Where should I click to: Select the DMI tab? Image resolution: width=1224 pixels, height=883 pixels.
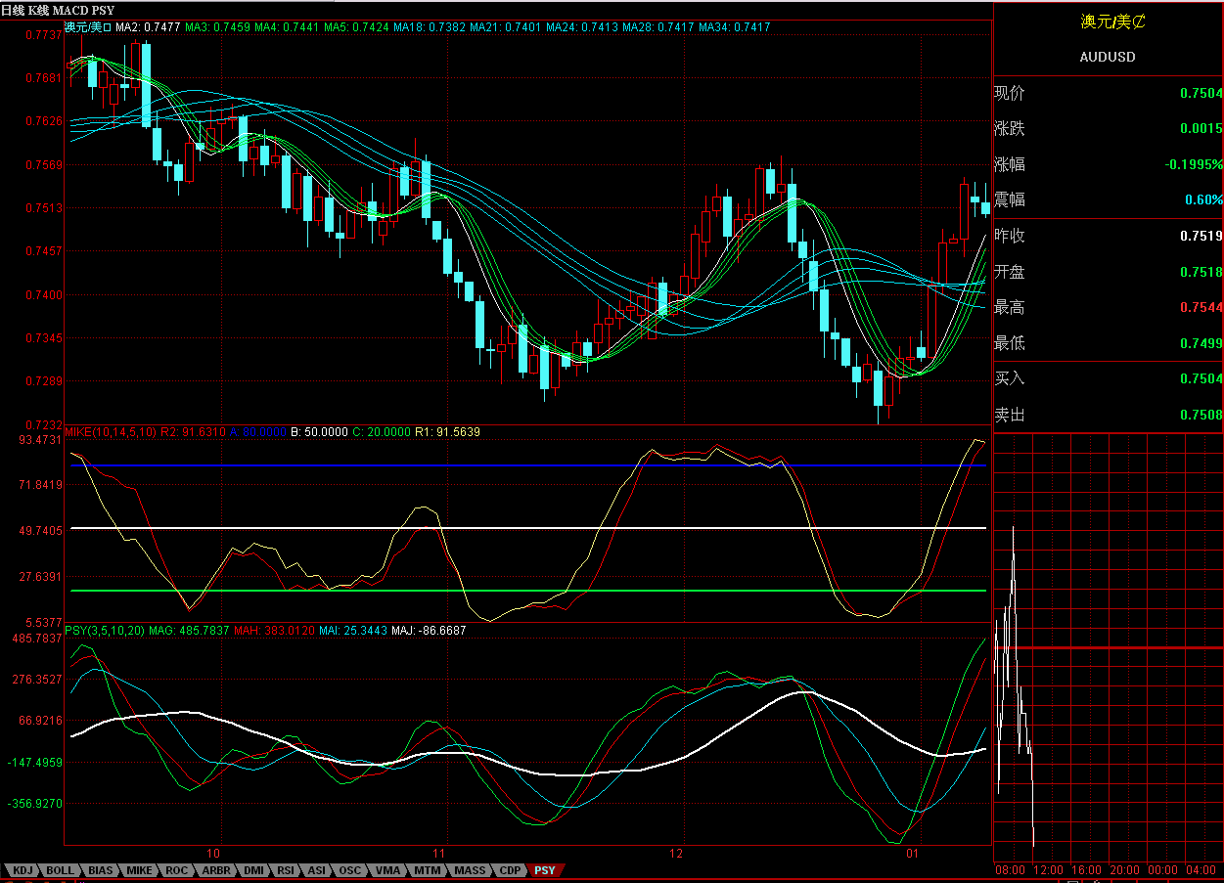point(253,870)
